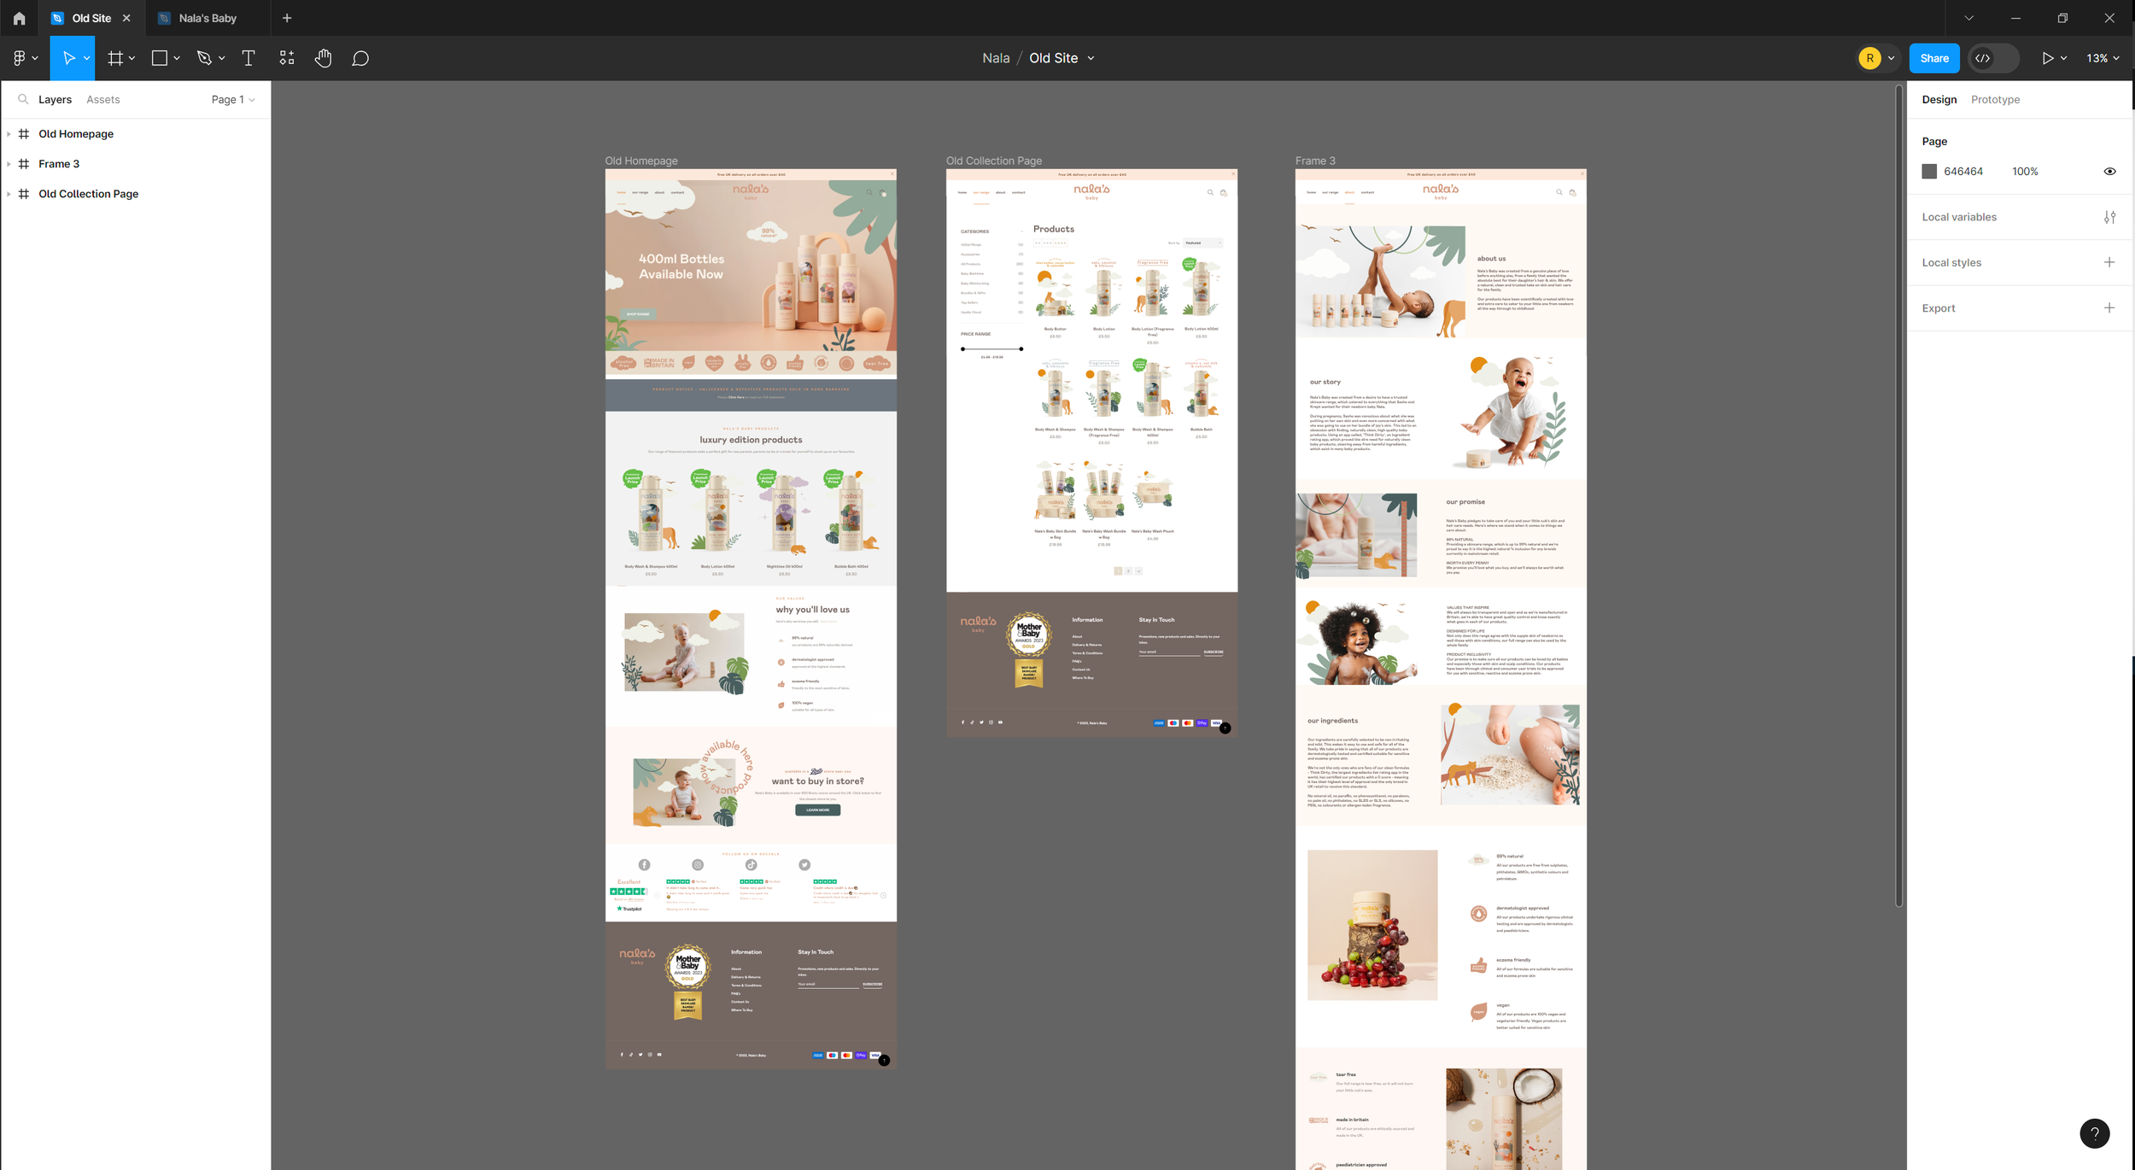Select the Frame tool
2135x1170 pixels.
115,58
